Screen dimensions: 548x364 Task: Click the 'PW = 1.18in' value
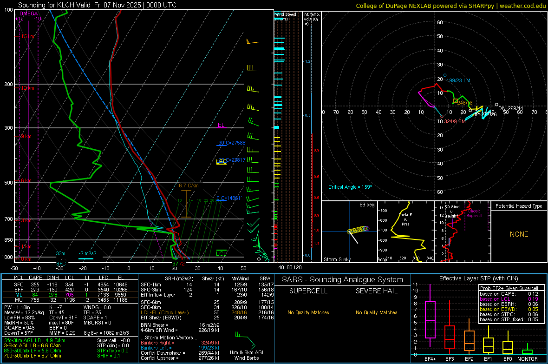click(x=18, y=307)
